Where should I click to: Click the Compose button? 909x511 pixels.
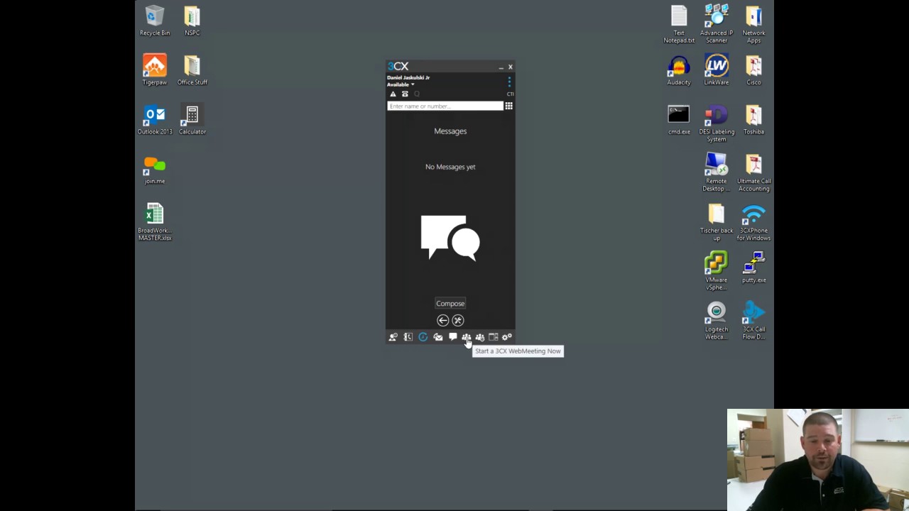coord(450,304)
